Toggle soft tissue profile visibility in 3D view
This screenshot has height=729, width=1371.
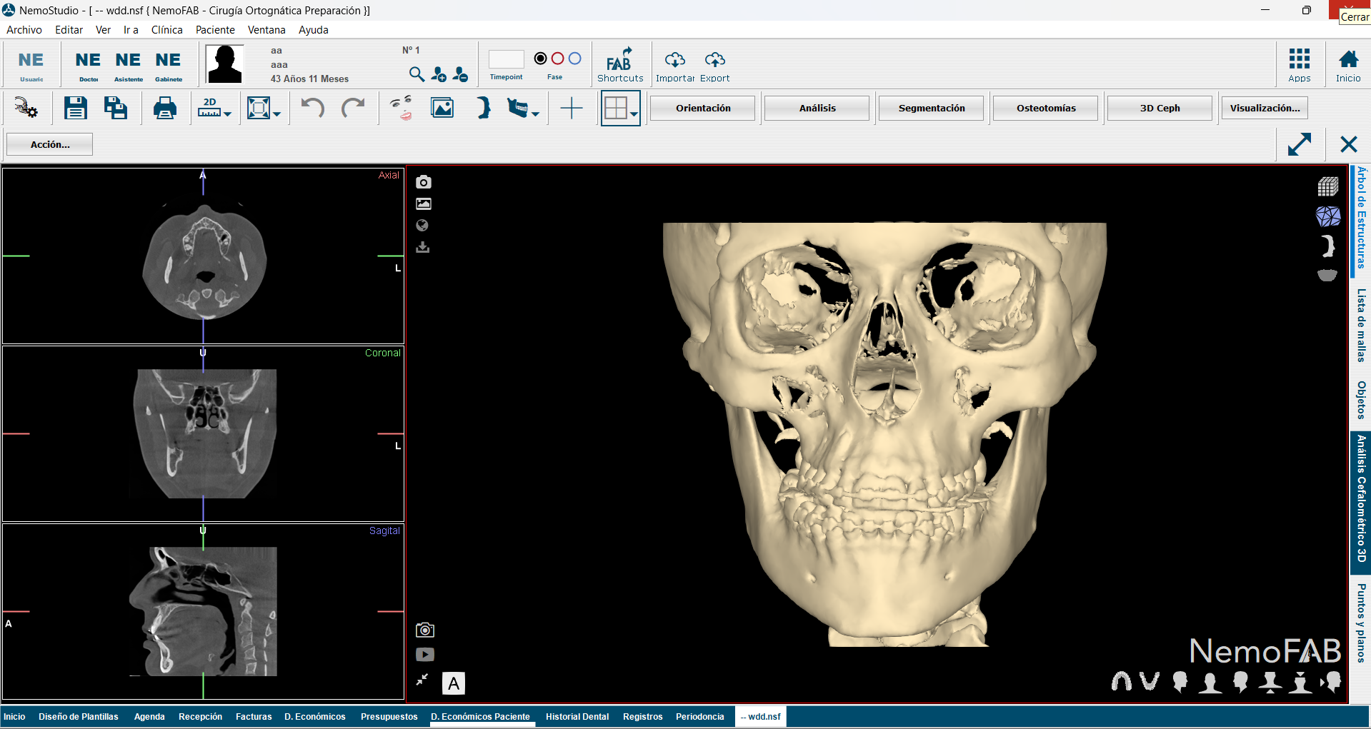1328,246
